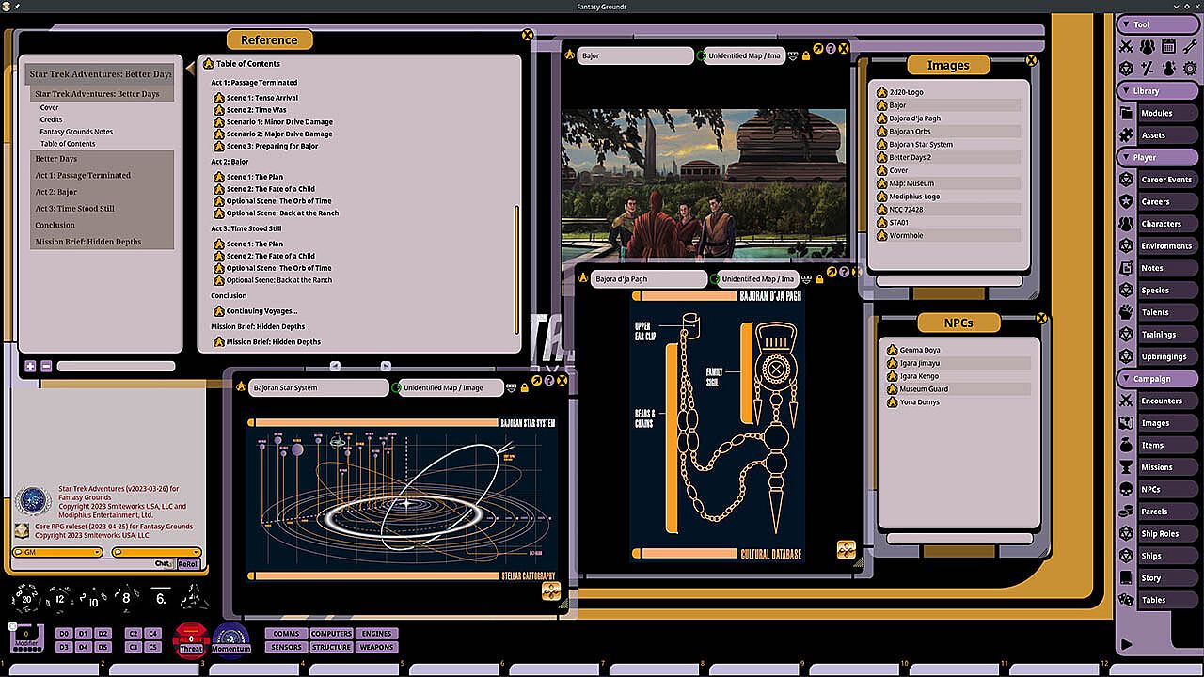1204x677 pixels.
Task: Roll the d20 die
Action: (x=27, y=598)
